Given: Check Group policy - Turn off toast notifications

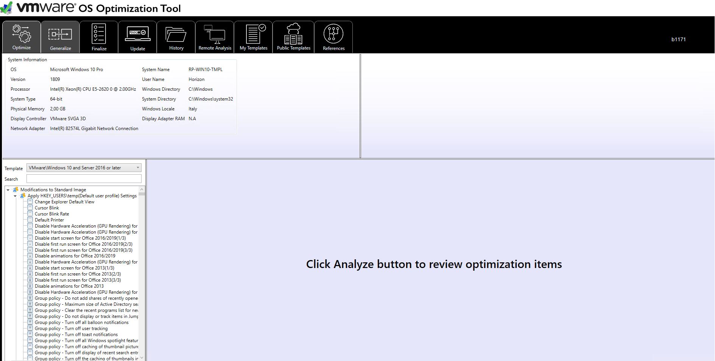Looking at the screenshot, I should click(x=30, y=334).
